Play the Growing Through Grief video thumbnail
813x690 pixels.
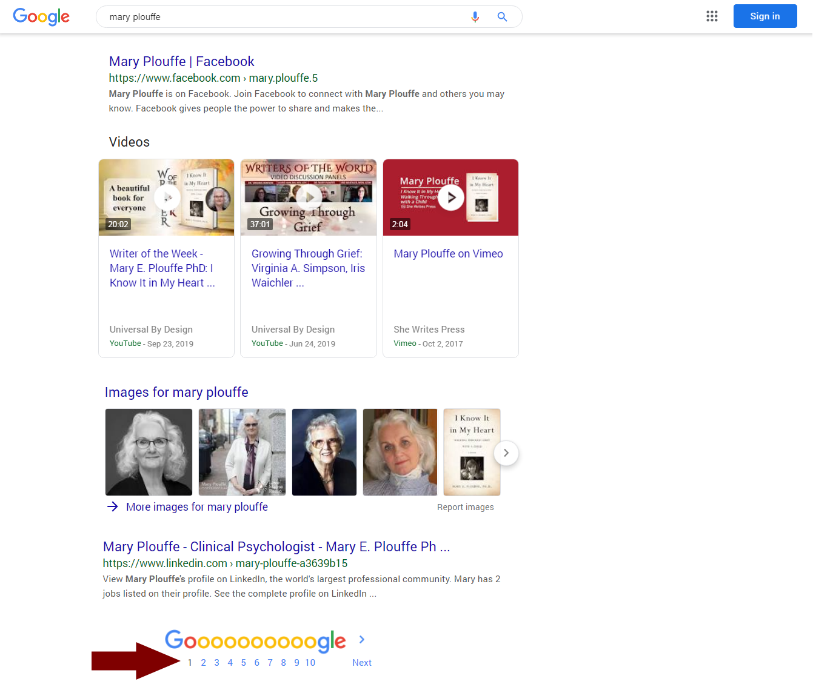309,197
